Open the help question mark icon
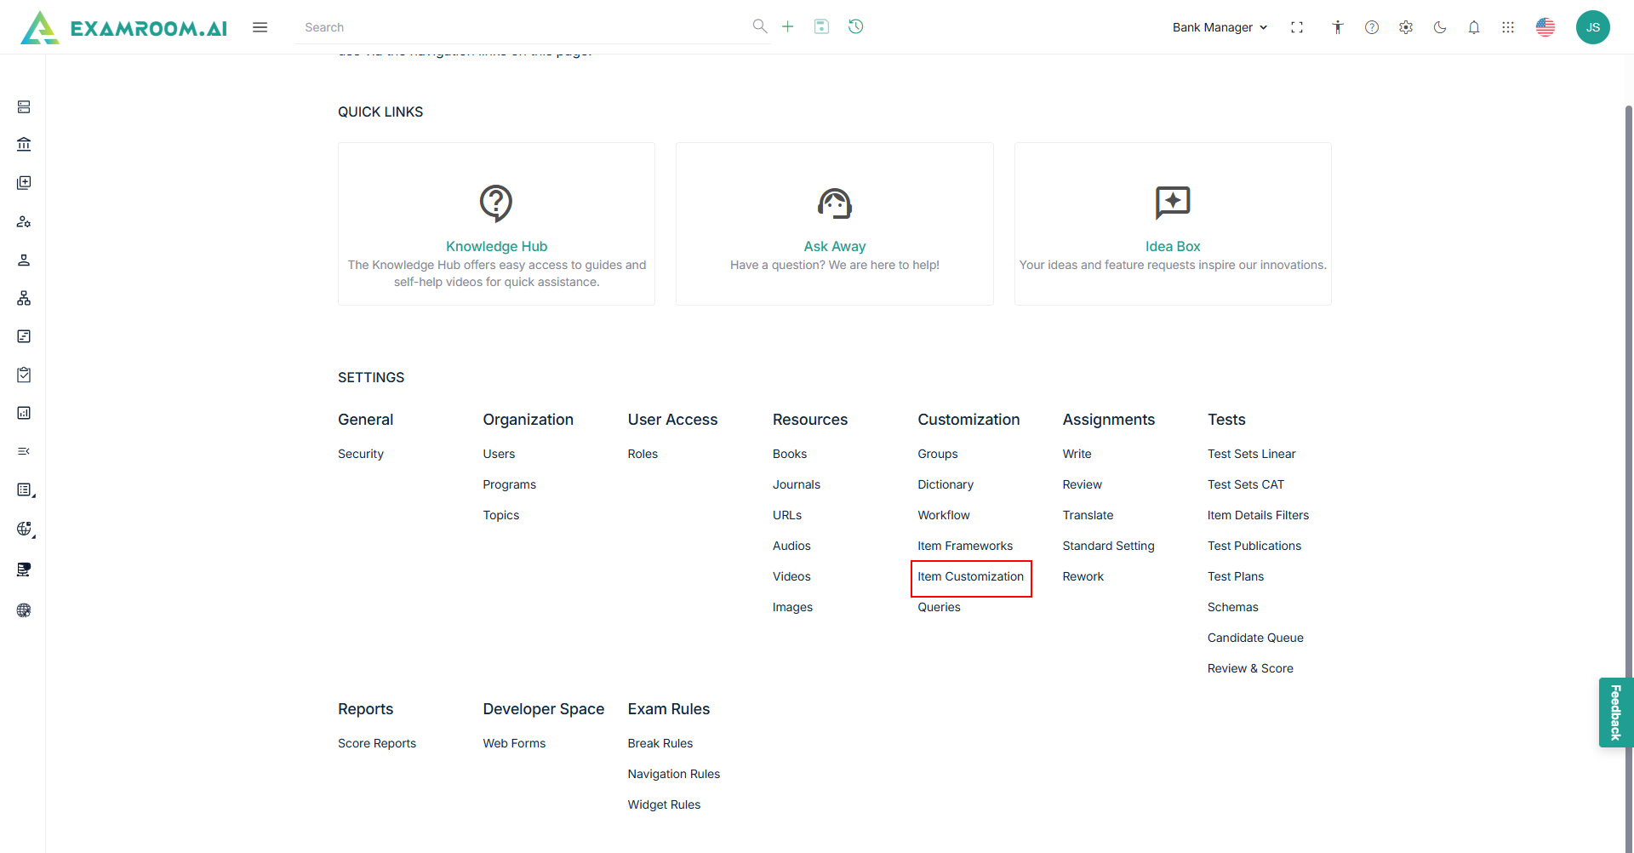This screenshot has height=853, width=1634. (x=1371, y=27)
